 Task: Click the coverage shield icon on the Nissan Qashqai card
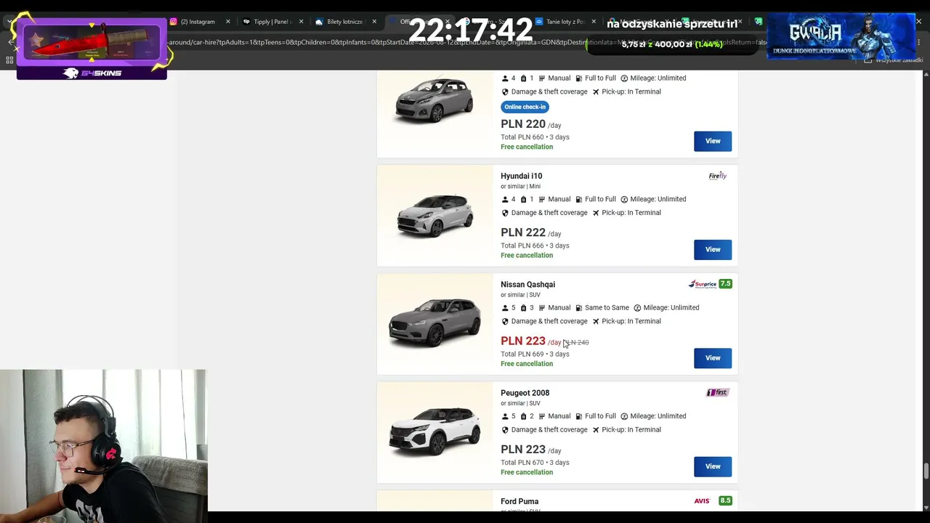click(505, 321)
